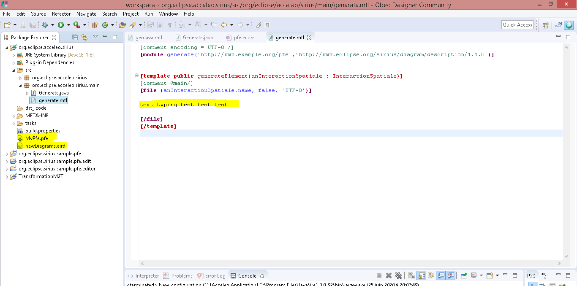The width and height of the screenshot is (577, 286).
Task: Toggle Scroll Lock in Console toolbar
Action: (x=421, y=275)
